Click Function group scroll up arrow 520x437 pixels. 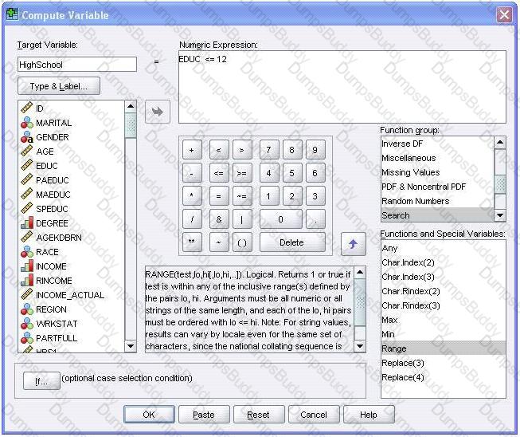500,143
